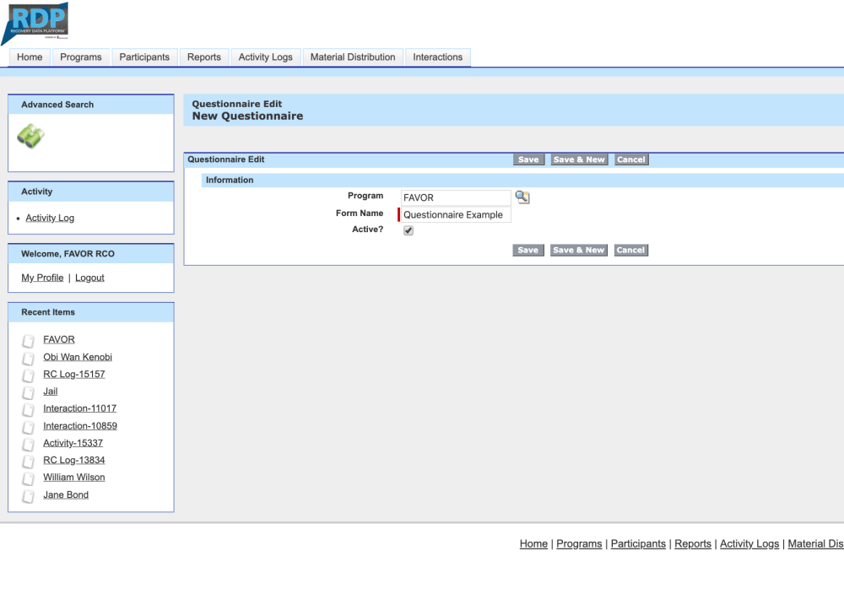
Task: Open recent item Activity-15337
Action: pos(73,443)
